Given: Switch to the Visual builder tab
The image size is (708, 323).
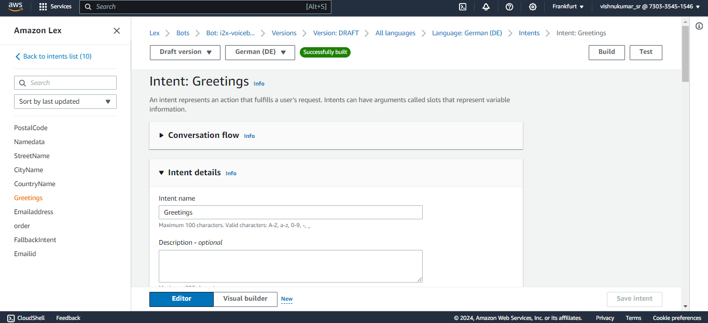Looking at the screenshot, I should click(x=245, y=299).
